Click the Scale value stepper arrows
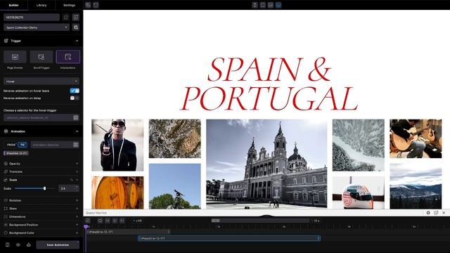 tap(77, 188)
